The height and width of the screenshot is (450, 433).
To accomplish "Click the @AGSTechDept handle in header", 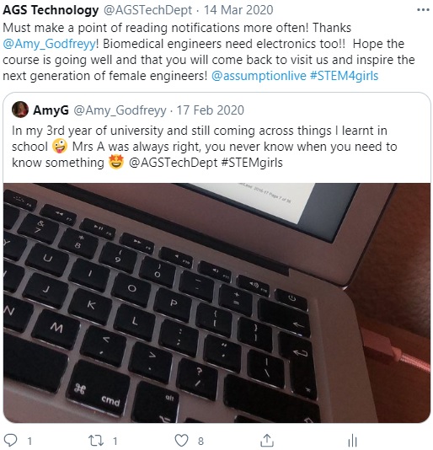I will pyautogui.click(x=147, y=10).
